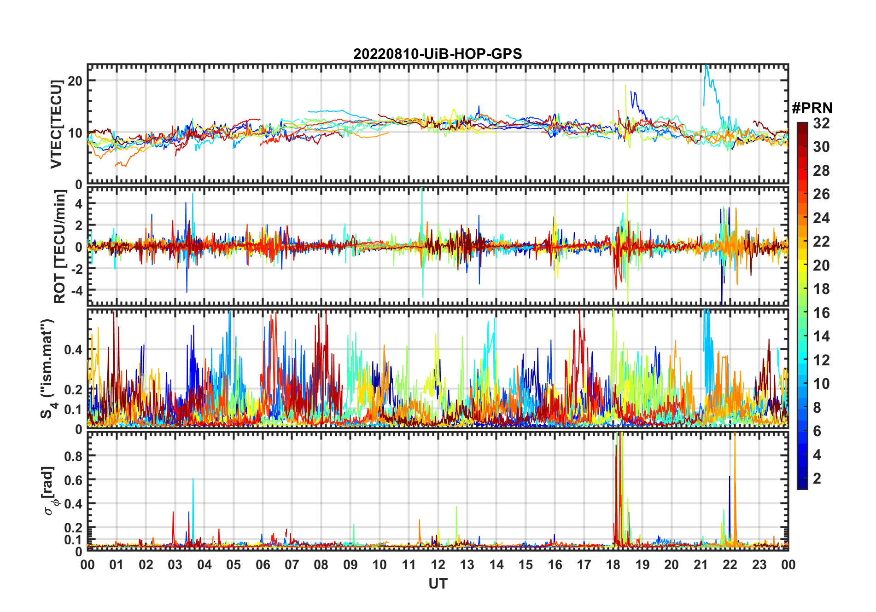The height and width of the screenshot is (612, 876).
Task: Click UT axis tick label 11
Action: click(409, 565)
